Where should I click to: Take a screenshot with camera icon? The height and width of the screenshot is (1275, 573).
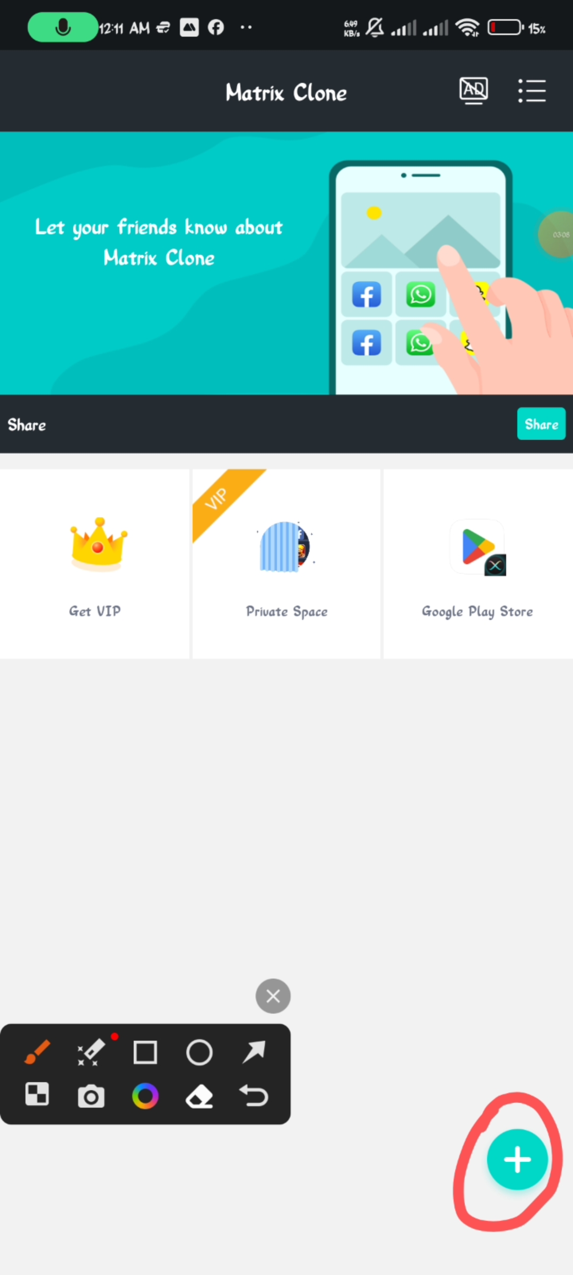pyautogui.click(x=91, y=1096)
